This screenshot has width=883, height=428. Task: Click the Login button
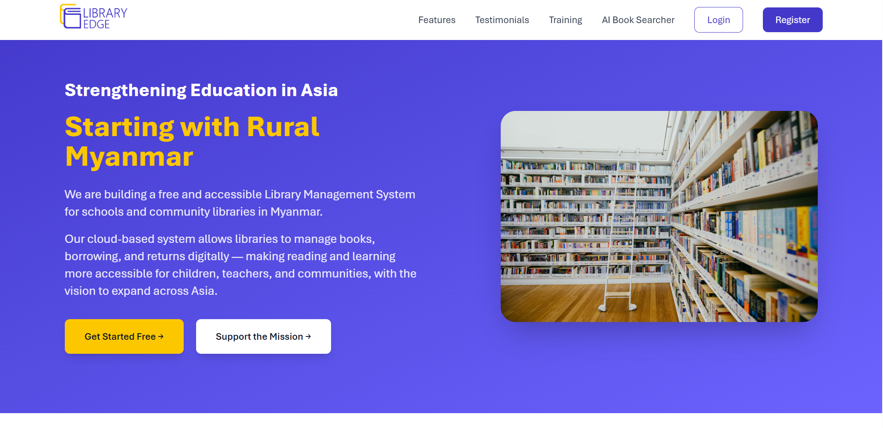click(719, 20)
